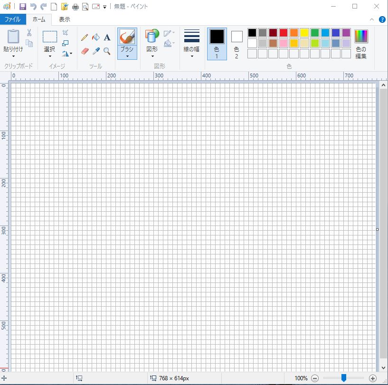
Task: Click the Send in email icon
Action: click(96, 7)
